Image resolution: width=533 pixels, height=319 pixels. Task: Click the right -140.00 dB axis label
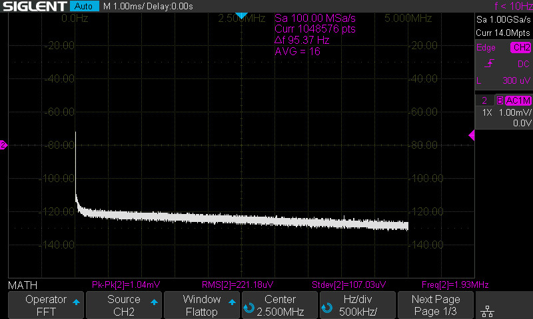point(426,245)
